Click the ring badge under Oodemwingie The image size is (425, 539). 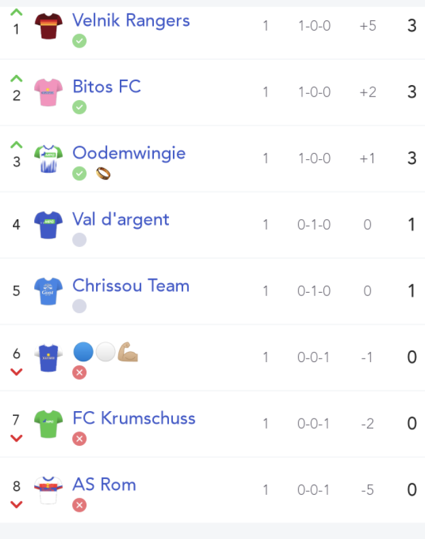[x=104, y=174]
